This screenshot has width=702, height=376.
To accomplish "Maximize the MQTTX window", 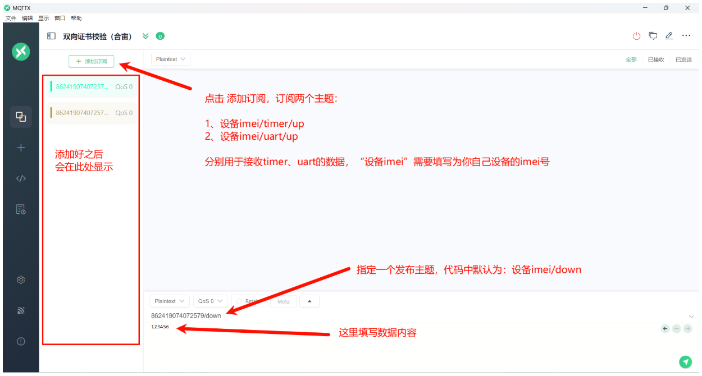I will point(666,8).
